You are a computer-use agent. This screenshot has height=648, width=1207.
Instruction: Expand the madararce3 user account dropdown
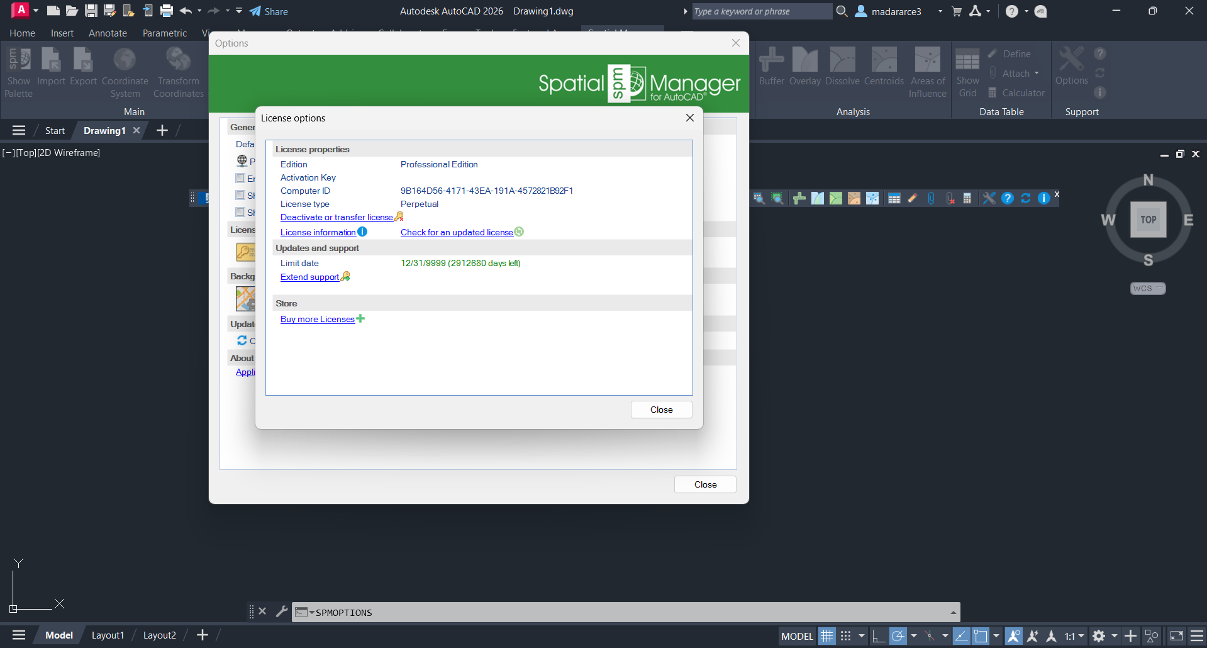tap(940, 11)
